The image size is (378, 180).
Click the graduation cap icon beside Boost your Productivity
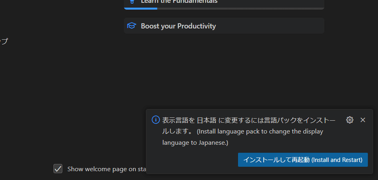click(x=132, y=26)
